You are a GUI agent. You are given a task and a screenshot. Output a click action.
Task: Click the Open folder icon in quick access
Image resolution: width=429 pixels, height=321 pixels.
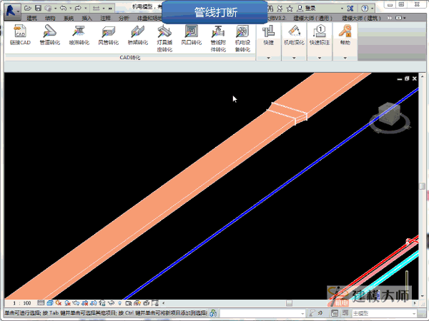(x=27, y=8)
